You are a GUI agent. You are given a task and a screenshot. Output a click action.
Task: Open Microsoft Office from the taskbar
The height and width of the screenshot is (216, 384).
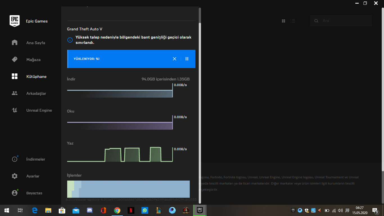[x=103, y=210]
